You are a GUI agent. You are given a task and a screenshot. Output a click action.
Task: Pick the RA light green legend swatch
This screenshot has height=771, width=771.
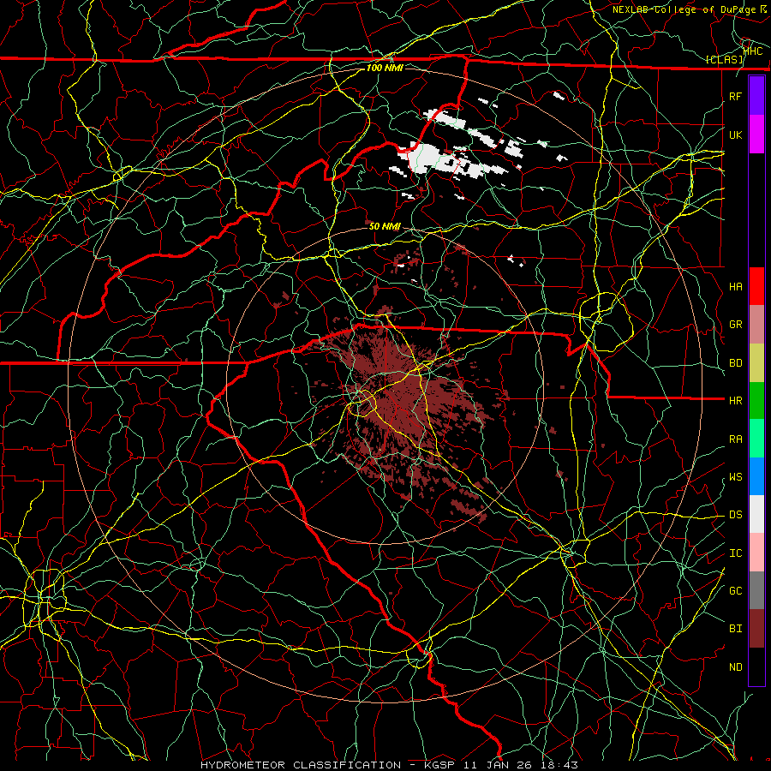pyautogui.click(x=756, y=439)
